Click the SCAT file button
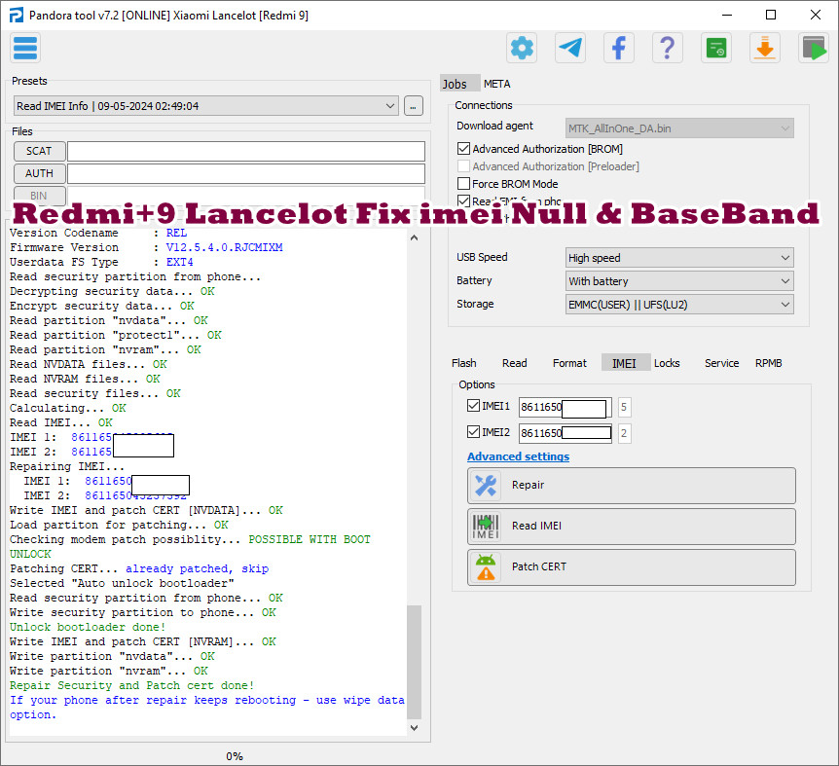Viewport: 839px width, 766px height. click(40, 152)
